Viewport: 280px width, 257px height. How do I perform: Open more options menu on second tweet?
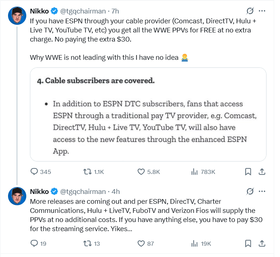(x=262, y=191)
